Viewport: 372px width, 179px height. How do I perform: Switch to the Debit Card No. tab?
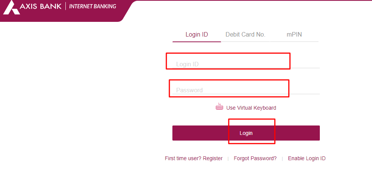pos(245,35)
